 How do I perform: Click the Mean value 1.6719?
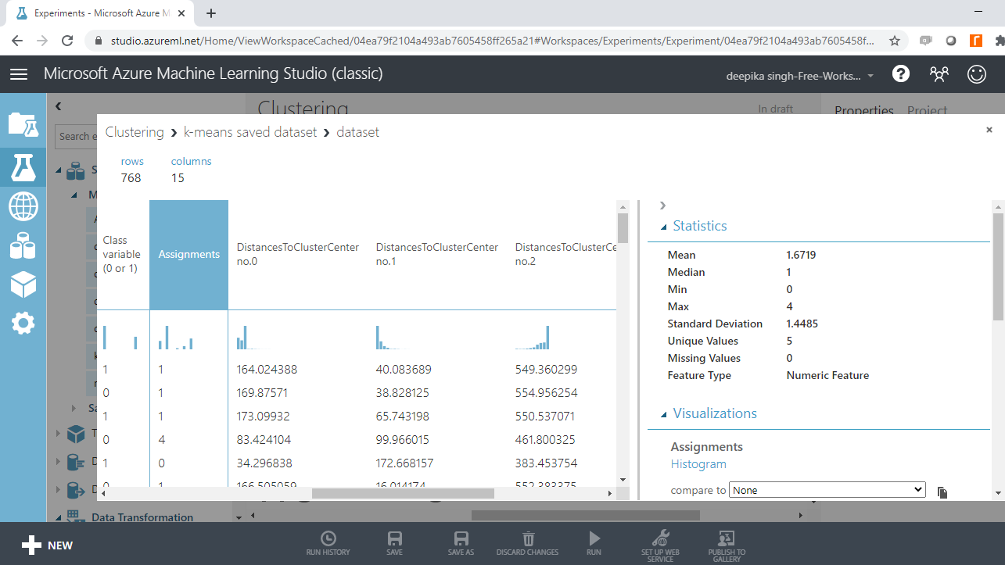point(801,255)
